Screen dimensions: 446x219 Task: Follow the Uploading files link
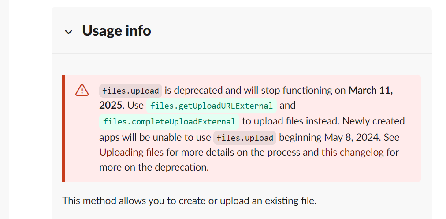click(x=131, y=153)
